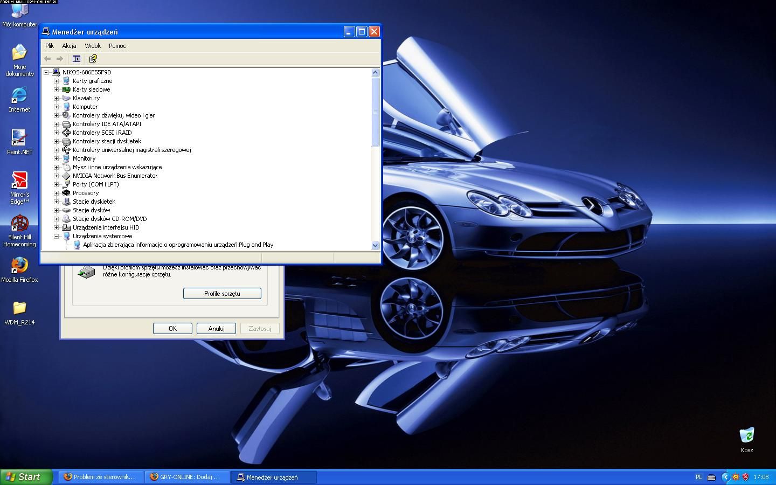Click the Back arrow in Device Manager toolbar

point(47,59)
